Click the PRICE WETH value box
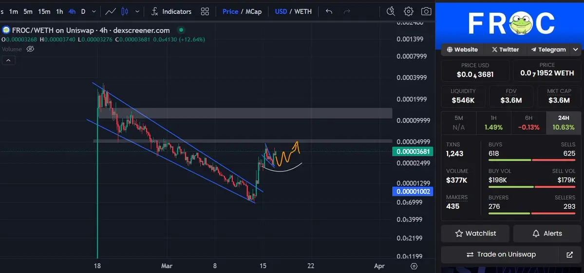The width and height of the screenshot is (584, 273). pos(547,70)
